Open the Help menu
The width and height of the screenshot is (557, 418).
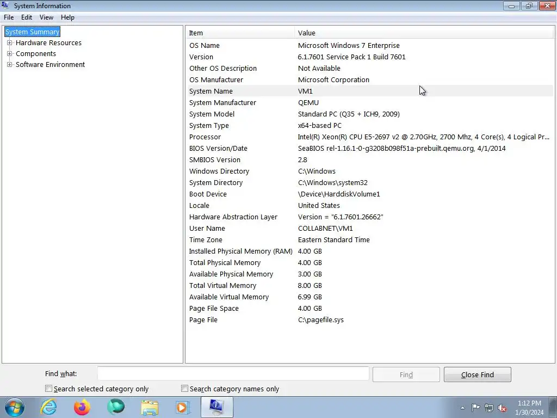(67, 17)
